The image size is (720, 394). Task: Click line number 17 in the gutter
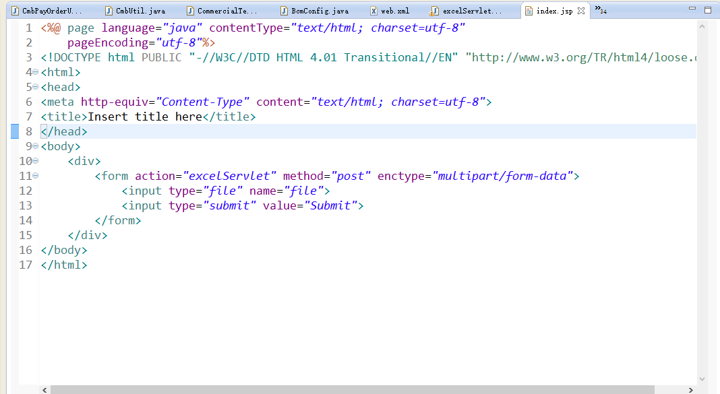(26, 265)
